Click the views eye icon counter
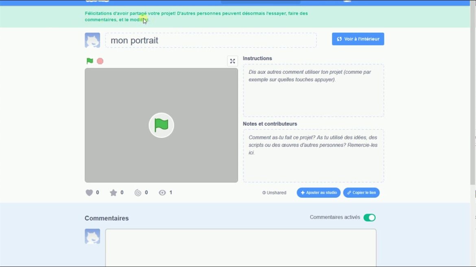 [162, 192]
